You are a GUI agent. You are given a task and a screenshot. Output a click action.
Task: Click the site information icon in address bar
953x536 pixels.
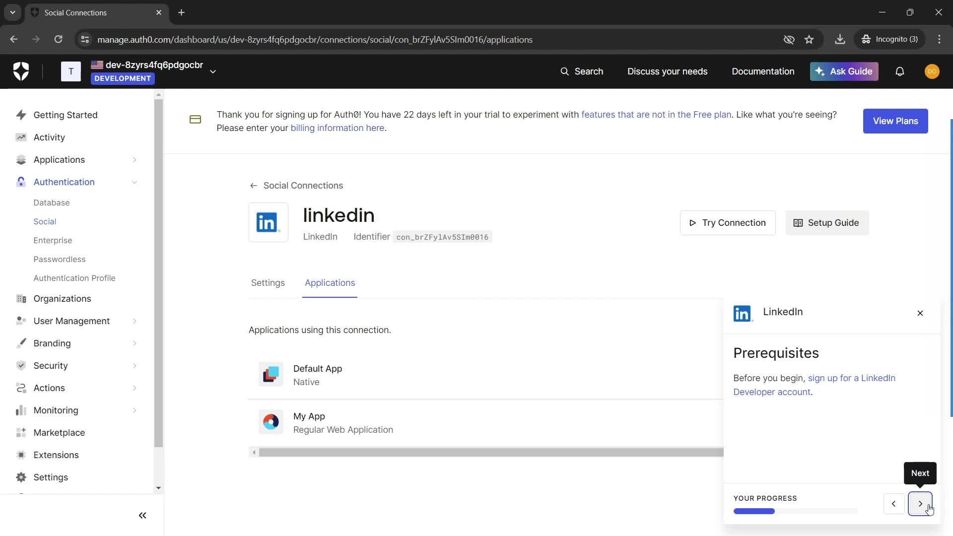pos(85,39)
